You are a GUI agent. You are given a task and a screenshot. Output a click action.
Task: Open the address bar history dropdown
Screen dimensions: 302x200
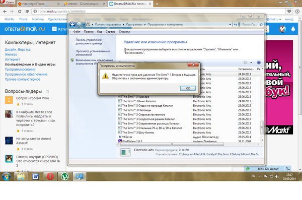coord(230,25)
